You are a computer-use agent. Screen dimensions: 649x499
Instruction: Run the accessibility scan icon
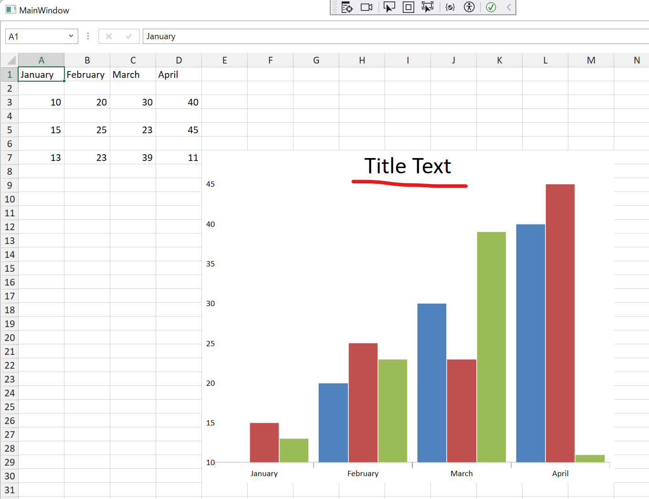point(470,7)
